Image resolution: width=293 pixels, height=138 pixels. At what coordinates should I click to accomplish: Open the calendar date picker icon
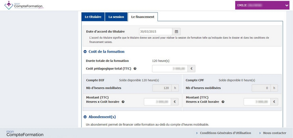pyautogui.click(x=176, y=32)
